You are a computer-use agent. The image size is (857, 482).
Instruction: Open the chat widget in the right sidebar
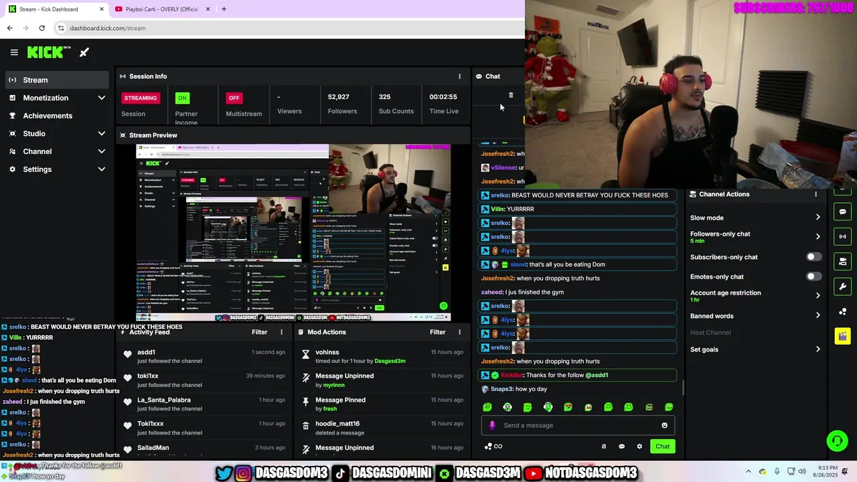[x=842, y=212]
